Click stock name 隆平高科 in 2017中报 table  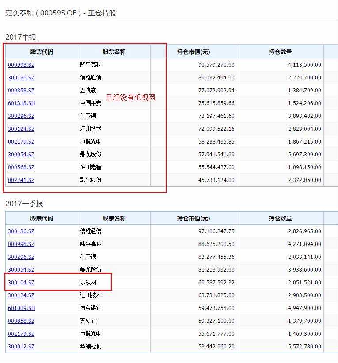click(x=91, y=64)
